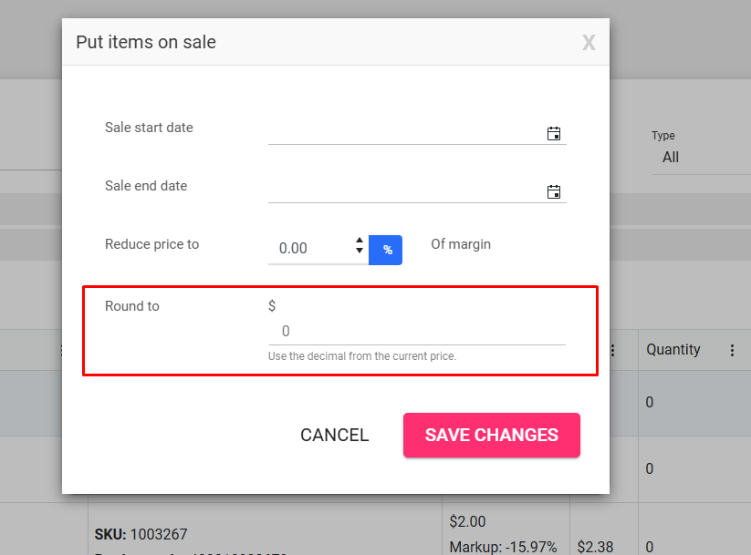Click the CANCEL button
Screen dimensions: 751x555
tap(335, 435)
